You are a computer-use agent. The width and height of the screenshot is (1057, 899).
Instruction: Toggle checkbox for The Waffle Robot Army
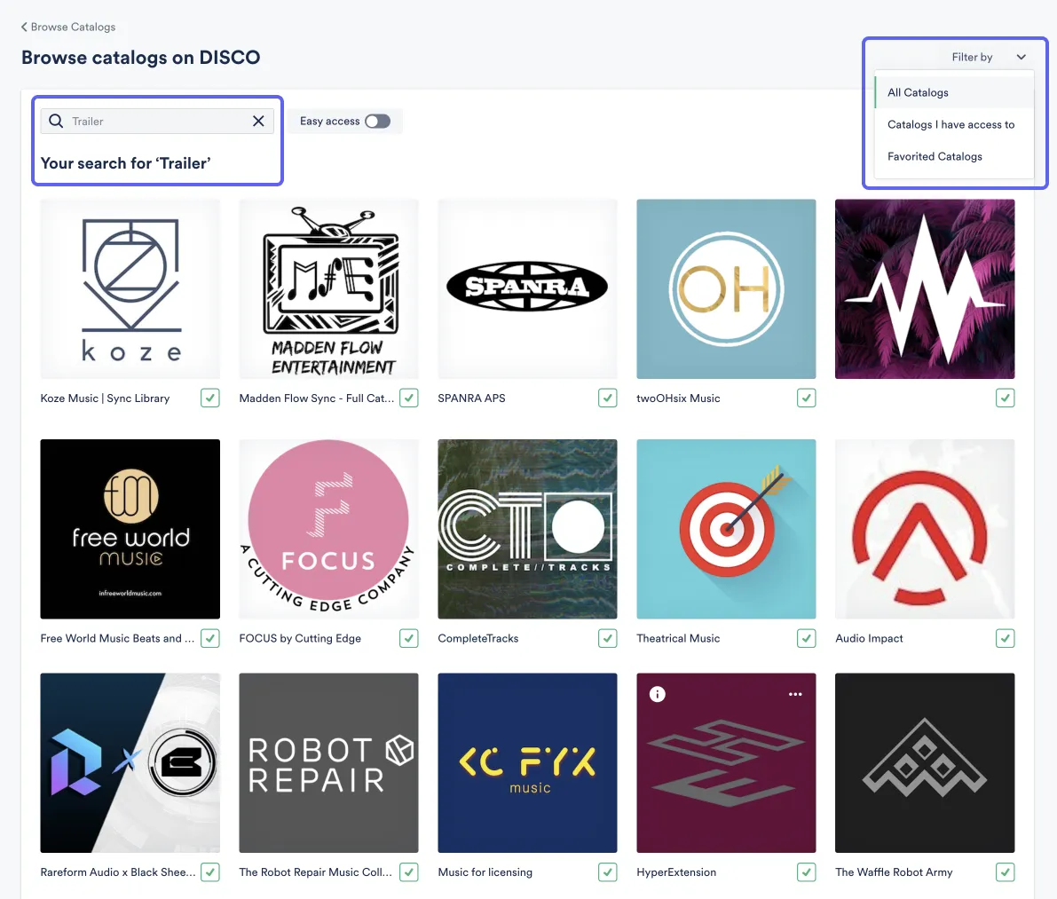[x=1006, y=872]
